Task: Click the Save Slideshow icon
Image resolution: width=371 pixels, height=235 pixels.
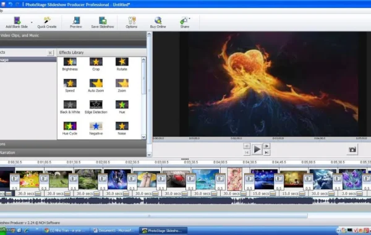Action: click(x=103, y=20)
